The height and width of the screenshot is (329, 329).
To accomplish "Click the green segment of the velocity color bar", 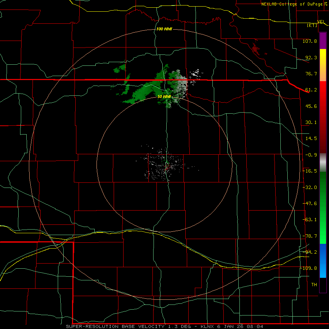I will pyautogui.click(x=323, y=208).
